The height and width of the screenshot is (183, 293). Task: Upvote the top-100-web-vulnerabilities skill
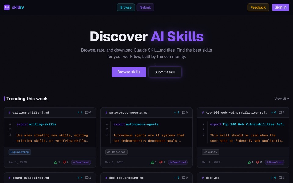(249, 162)
